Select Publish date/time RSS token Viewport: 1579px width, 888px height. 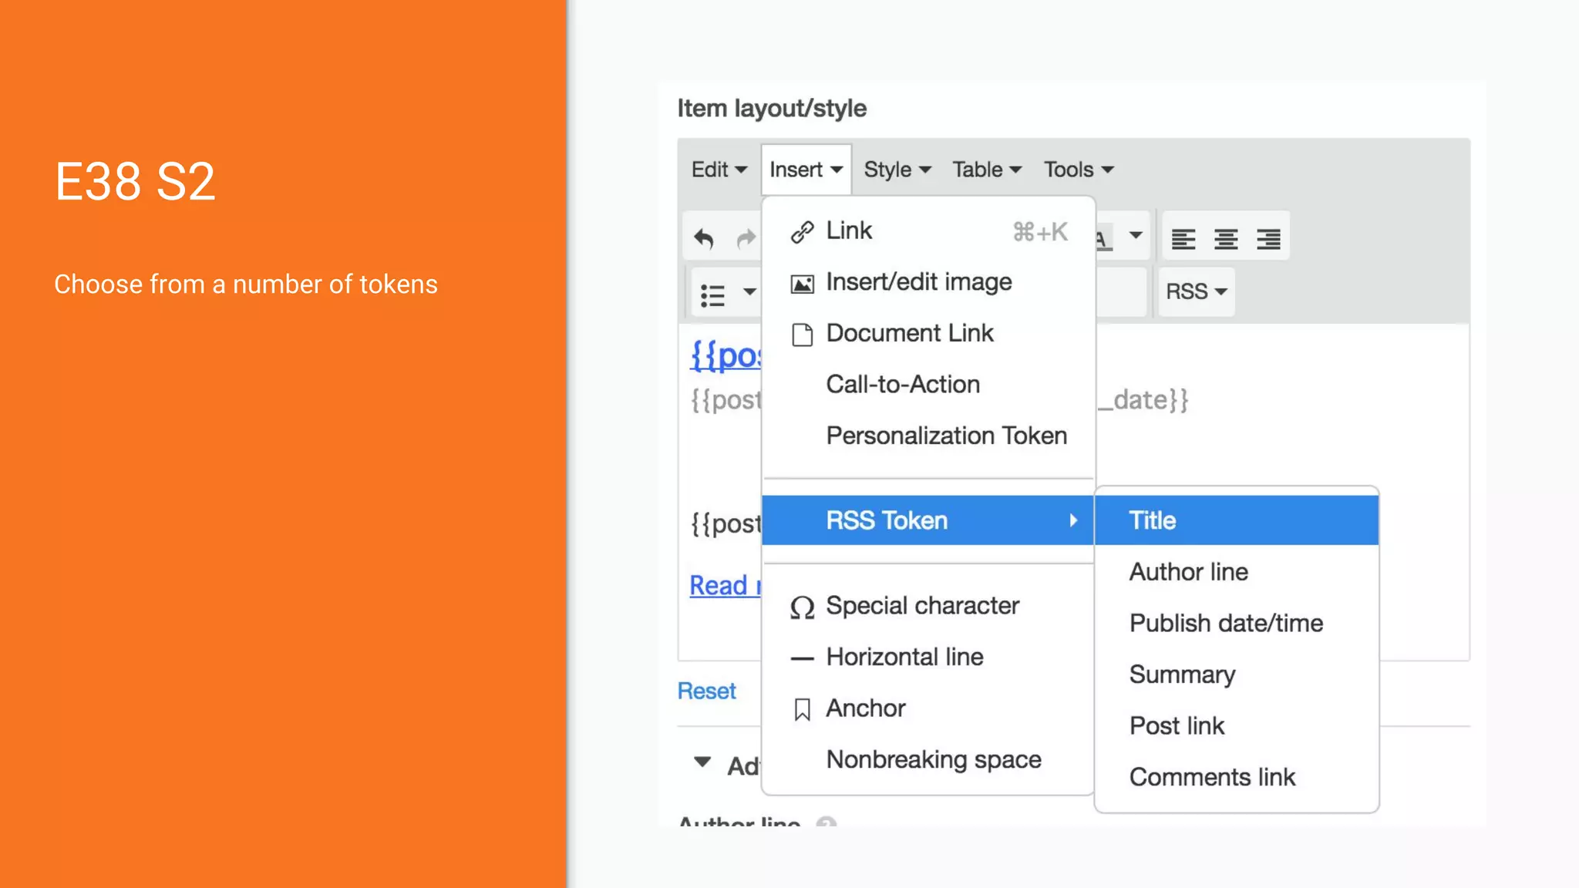coord(1226,623)
